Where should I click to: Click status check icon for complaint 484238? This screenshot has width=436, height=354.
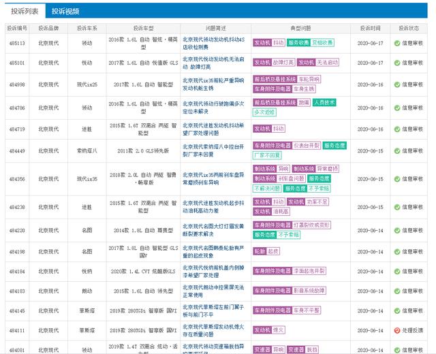tap(397, 207)
